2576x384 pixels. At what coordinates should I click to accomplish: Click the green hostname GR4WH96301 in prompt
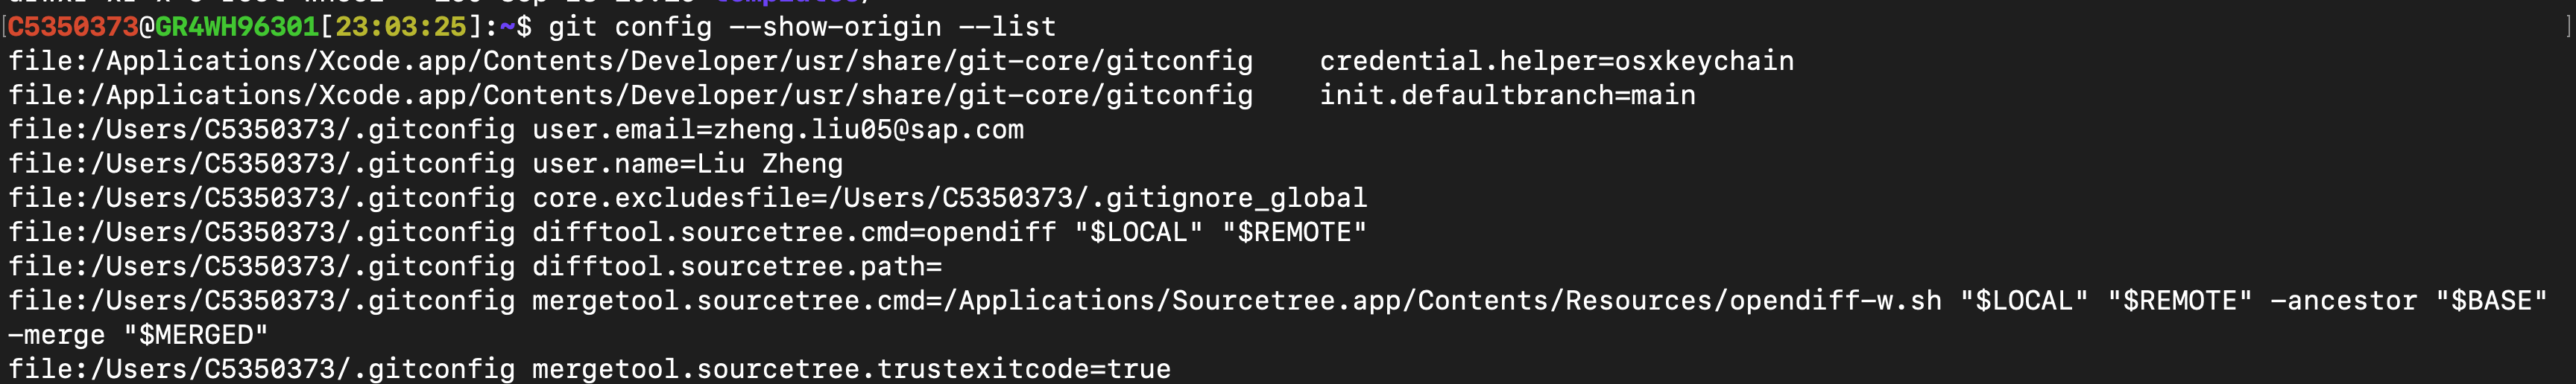click(236, 27)
